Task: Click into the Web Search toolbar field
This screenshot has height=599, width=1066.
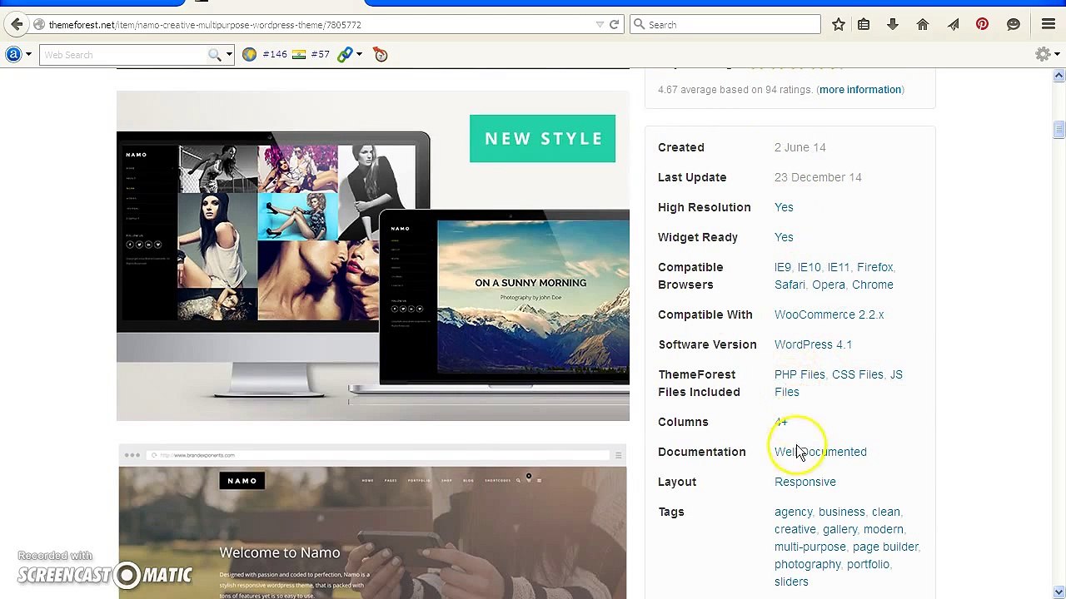Action: click(x=125, y=55)
